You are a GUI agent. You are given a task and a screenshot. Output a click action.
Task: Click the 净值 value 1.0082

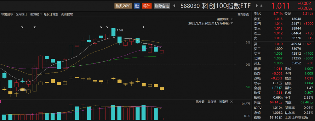tap(278, 113)
